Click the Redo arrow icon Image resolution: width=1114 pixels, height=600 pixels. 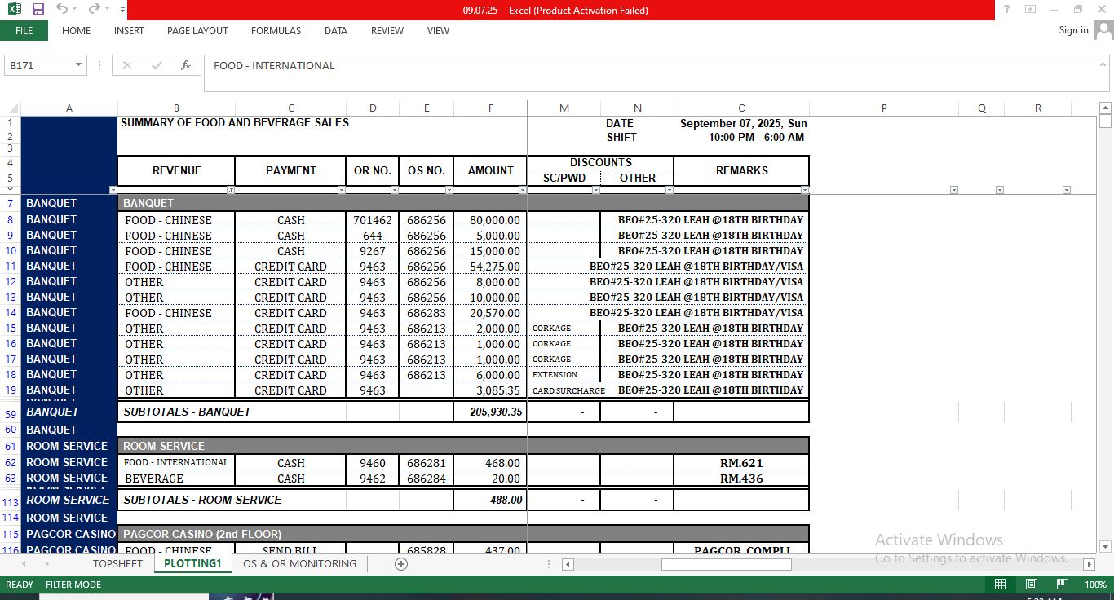click(94, 9)
